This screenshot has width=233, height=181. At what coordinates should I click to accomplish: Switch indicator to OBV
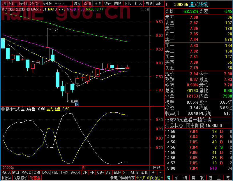coord(100,173)
